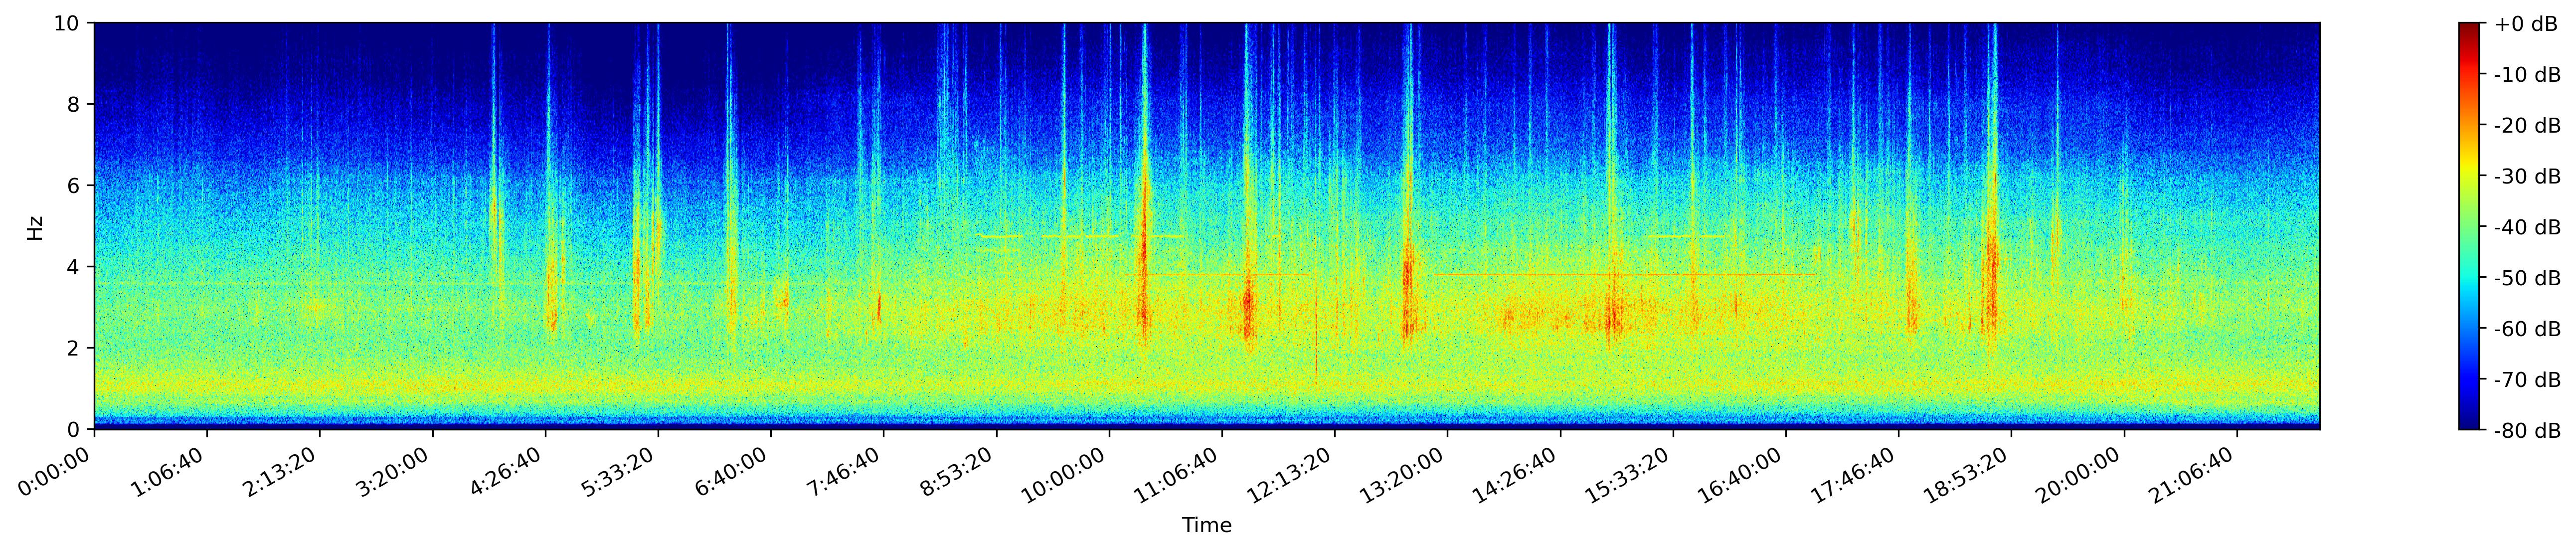This screenshot has height=551, width=2576.
Task: Click the 'Hz' y-axis title
Action: (x=36, y=227)
